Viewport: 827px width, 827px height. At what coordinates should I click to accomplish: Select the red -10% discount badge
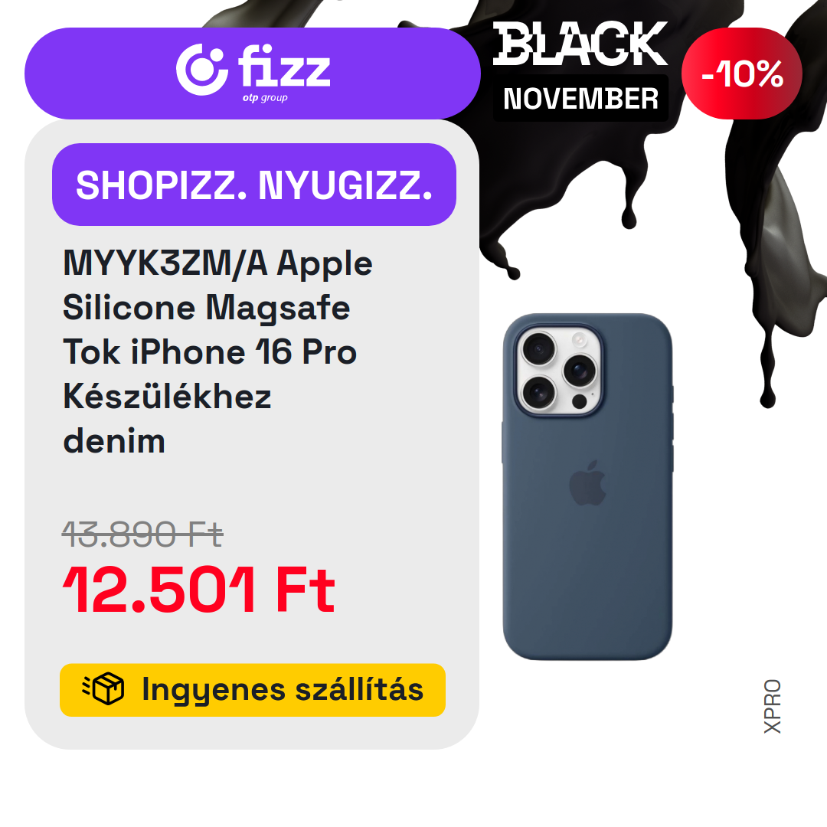coord(741,74)
